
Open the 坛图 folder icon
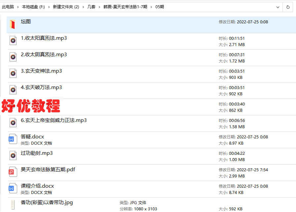(x=13, y=25)
